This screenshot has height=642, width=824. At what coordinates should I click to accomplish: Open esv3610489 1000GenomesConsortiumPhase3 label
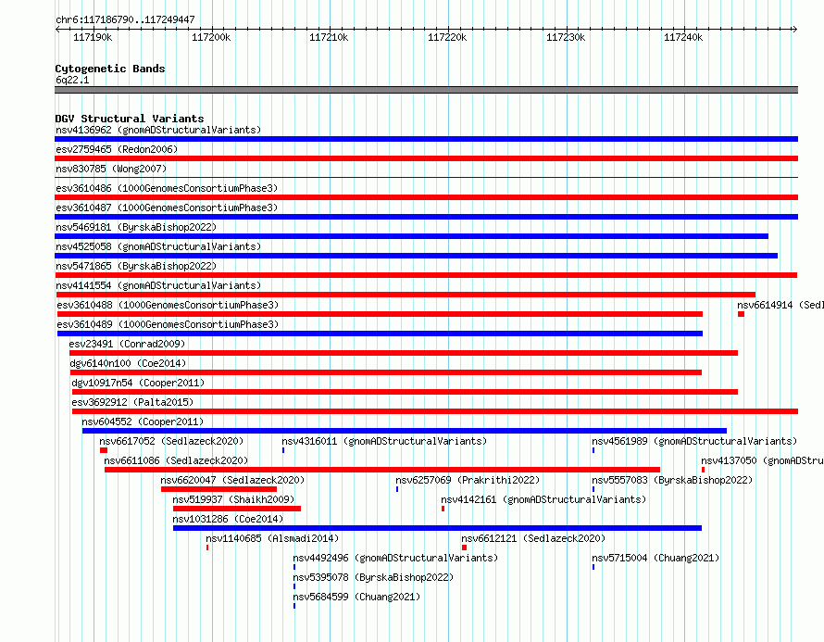click(x=168, y=324)
